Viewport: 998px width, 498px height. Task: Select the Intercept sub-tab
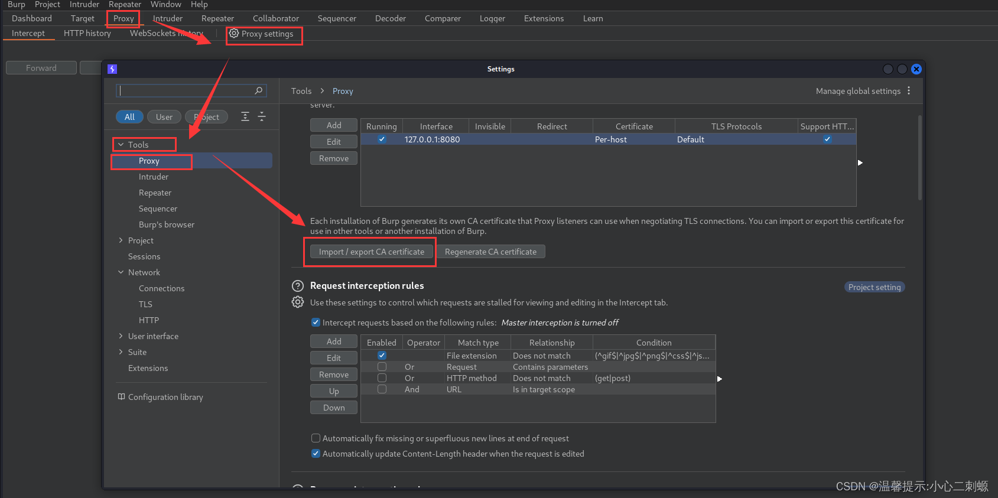coord(28,33)
